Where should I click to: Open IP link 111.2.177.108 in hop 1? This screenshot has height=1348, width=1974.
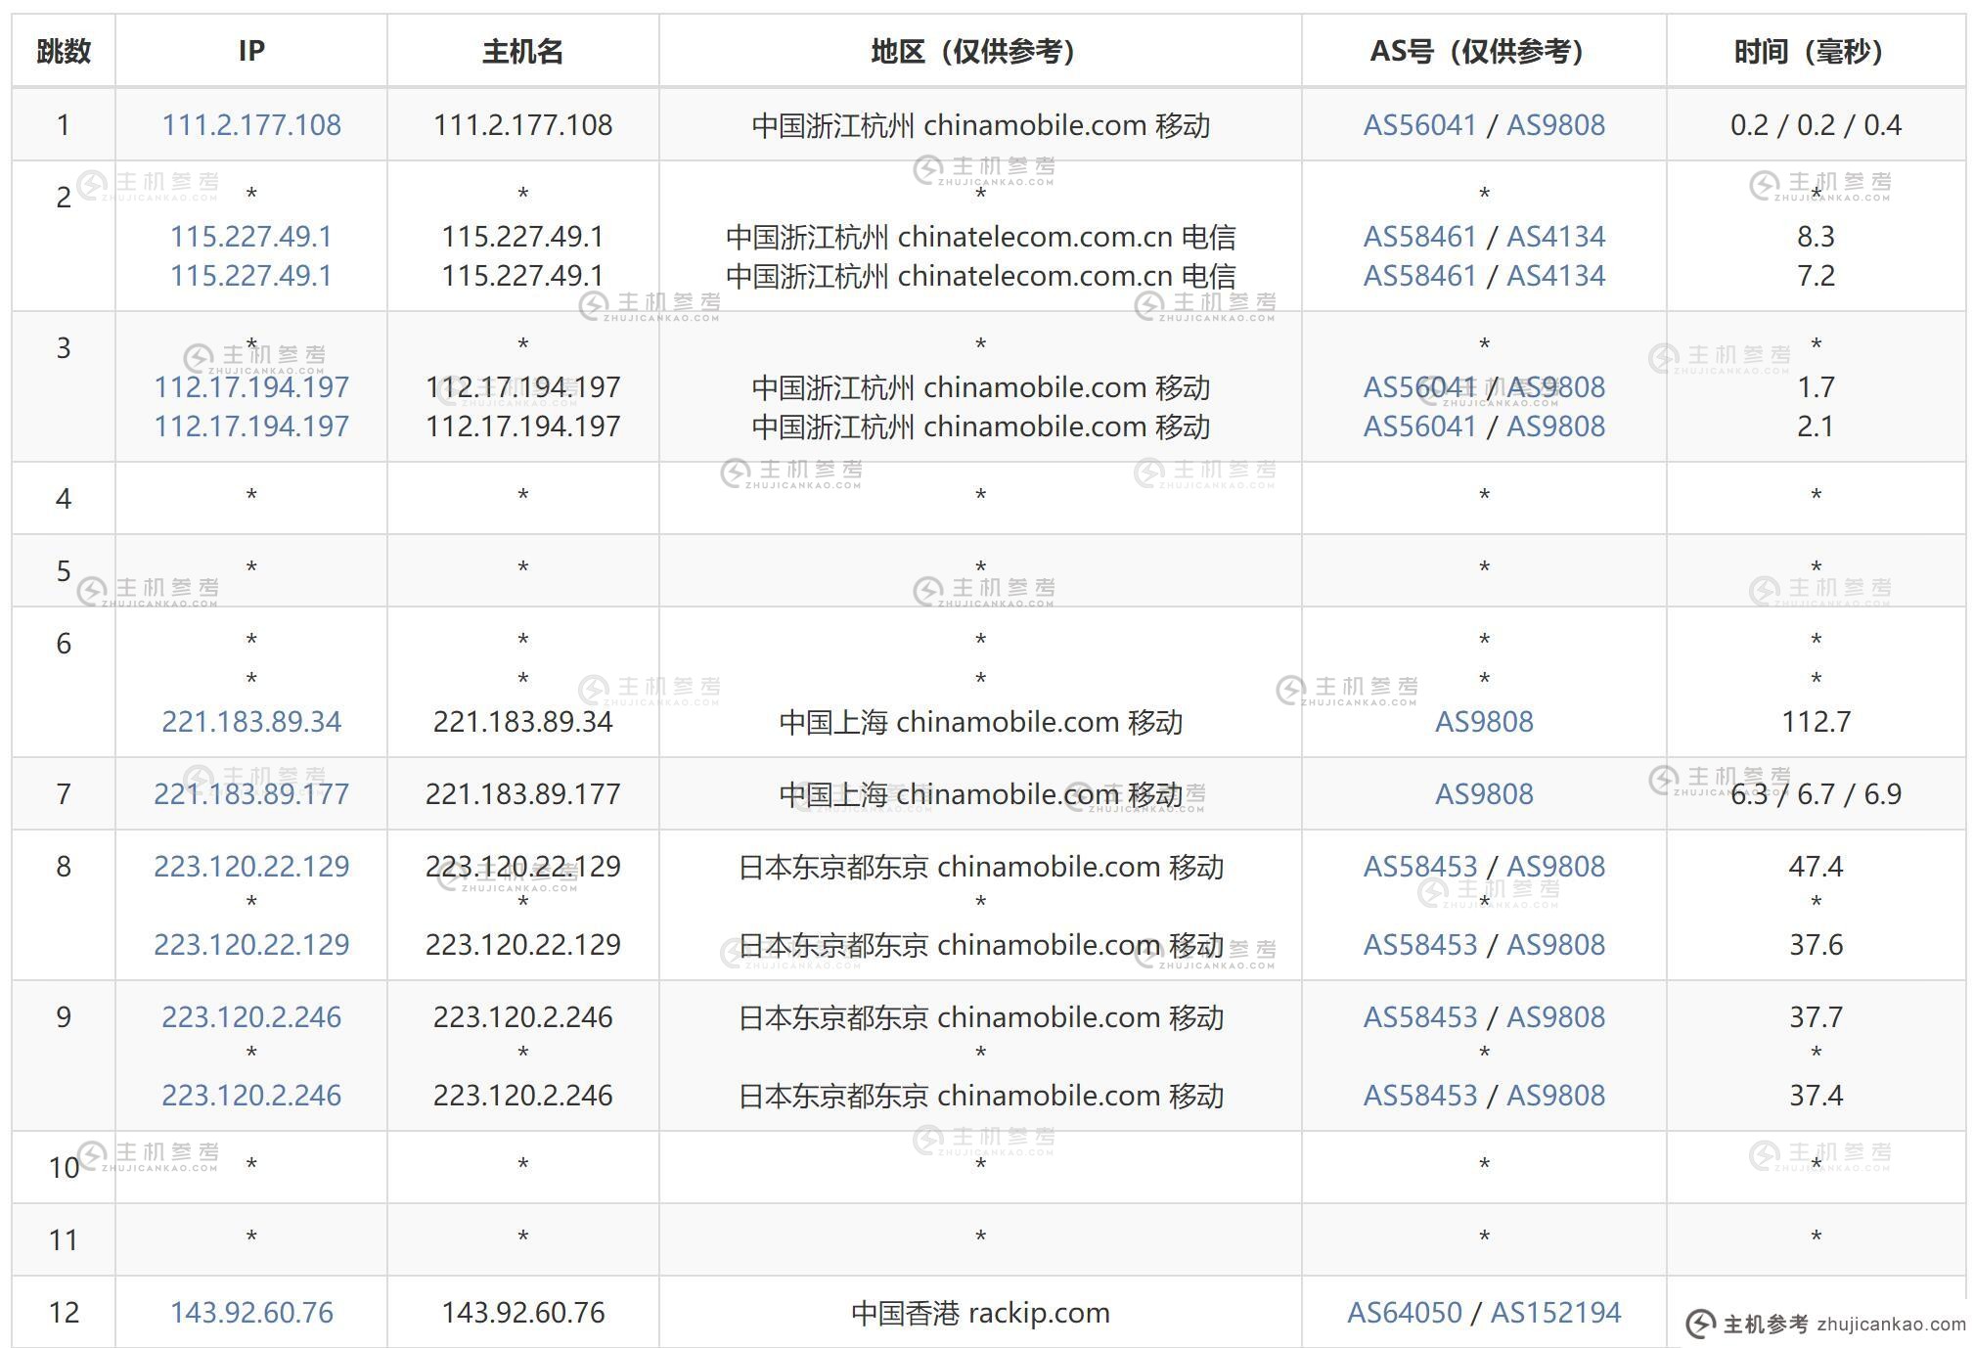(251, 125)
